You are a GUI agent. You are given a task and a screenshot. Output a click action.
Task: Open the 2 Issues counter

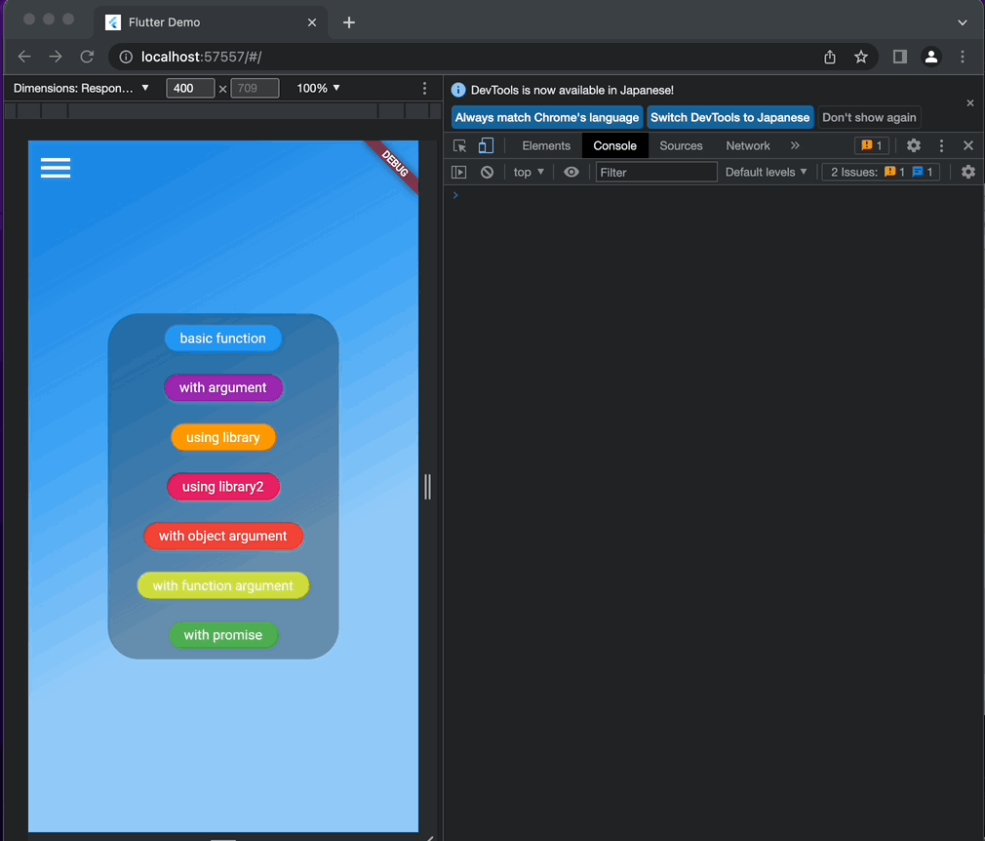click(881, 173)
